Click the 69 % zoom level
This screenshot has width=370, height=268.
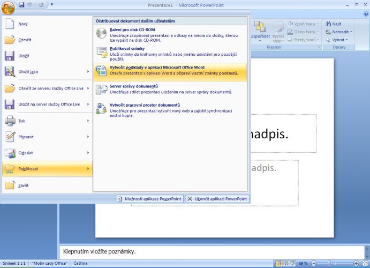point(303,263)
